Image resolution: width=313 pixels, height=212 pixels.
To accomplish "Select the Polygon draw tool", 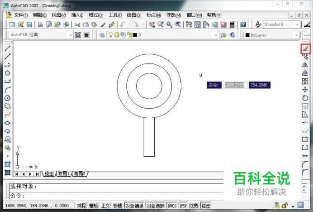I will coord(8,73).
